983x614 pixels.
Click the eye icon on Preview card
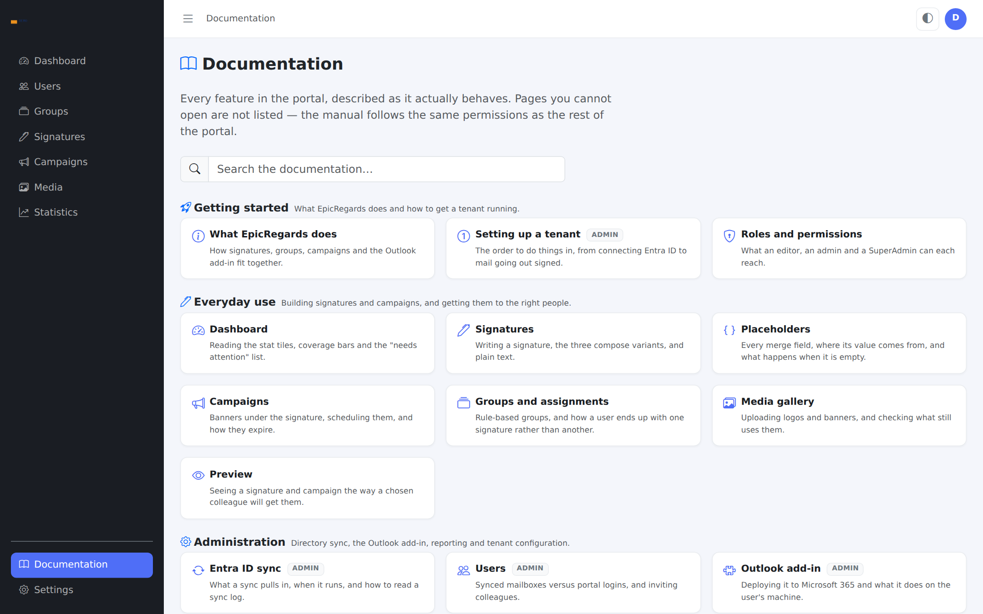(x=198, y=475)
